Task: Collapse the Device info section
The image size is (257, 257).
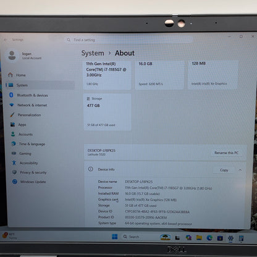Action: [x=240, y=170]
